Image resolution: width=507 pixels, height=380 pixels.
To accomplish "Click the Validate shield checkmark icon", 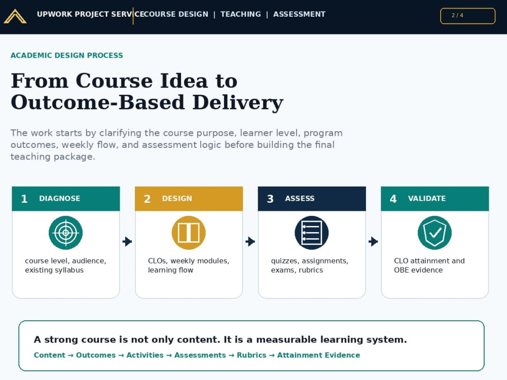I will click(434, 233).
